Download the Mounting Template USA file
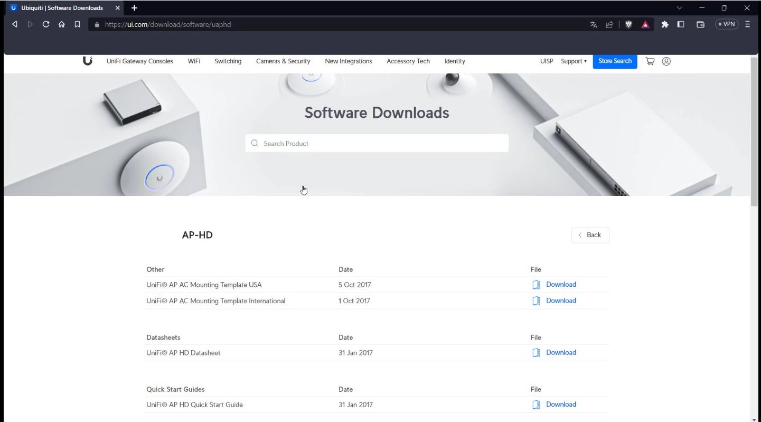 pyautogui.click(x=561, y=284)
